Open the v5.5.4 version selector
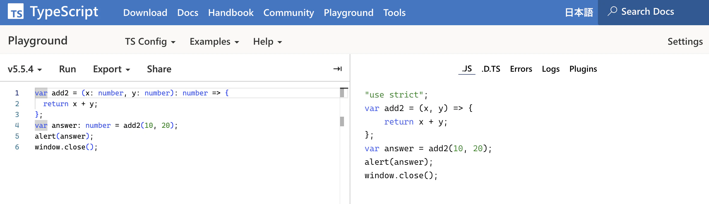Viewport: 709px width, 204px height. (25, 69)
